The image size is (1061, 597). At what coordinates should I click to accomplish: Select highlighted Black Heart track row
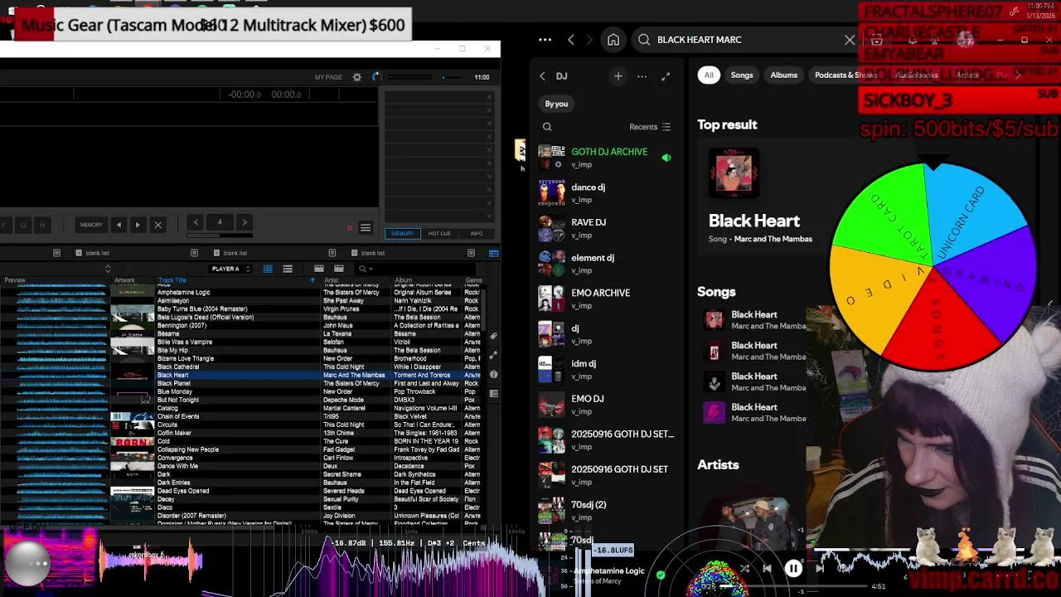click(x=240, y=375)
